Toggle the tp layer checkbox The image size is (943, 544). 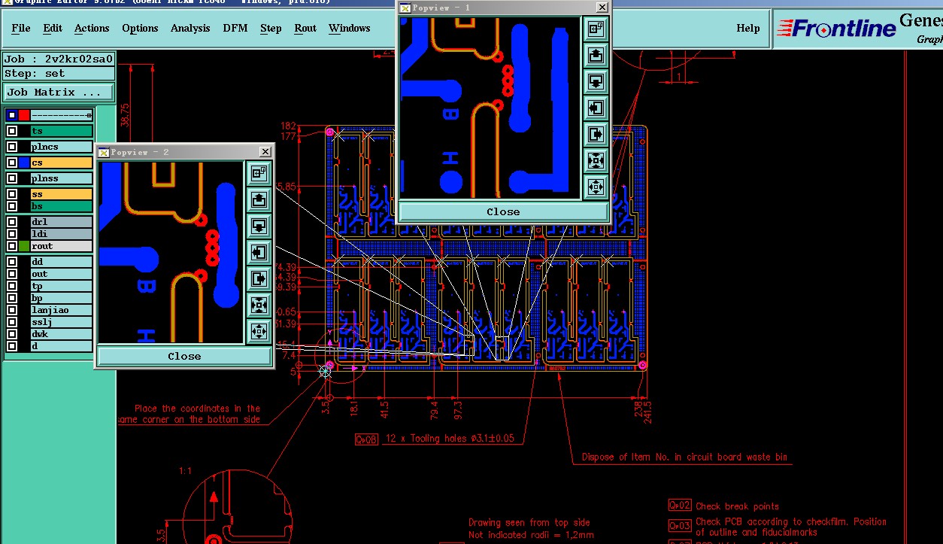coord(12,286)
